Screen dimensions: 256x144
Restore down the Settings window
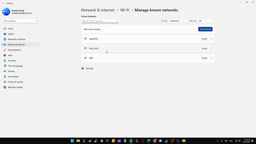click(x=247, y=2)
